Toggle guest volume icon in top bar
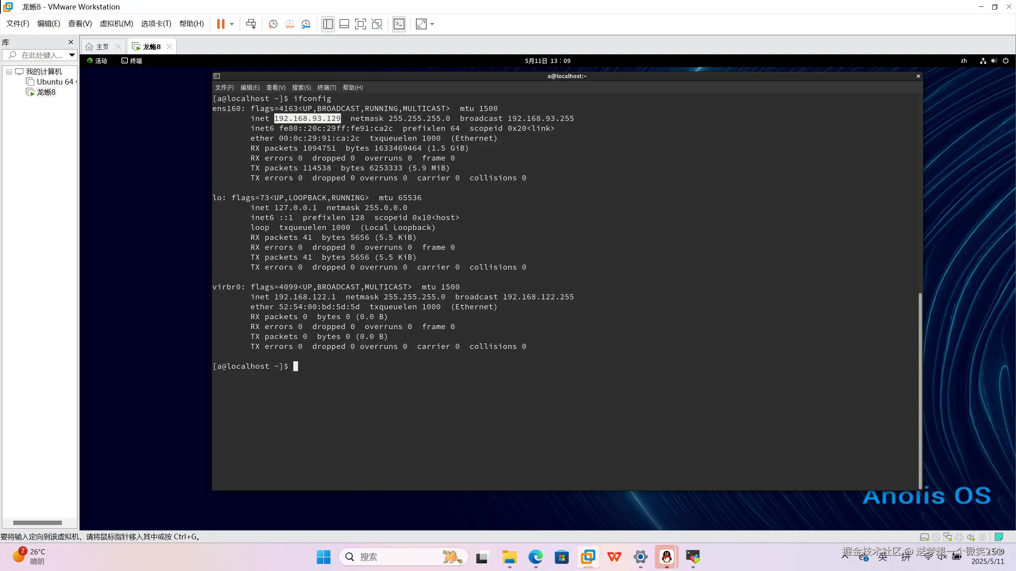The image size is (1016, 571). click(x=993, y=61)
